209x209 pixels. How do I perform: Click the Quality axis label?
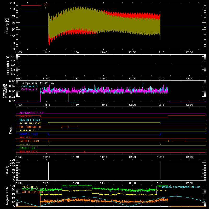7,170
